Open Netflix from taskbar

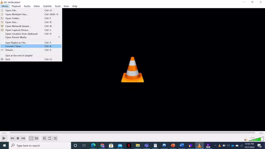(129, 146)
